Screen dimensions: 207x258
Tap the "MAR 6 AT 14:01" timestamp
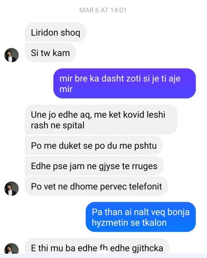click(x=103, y=10)
